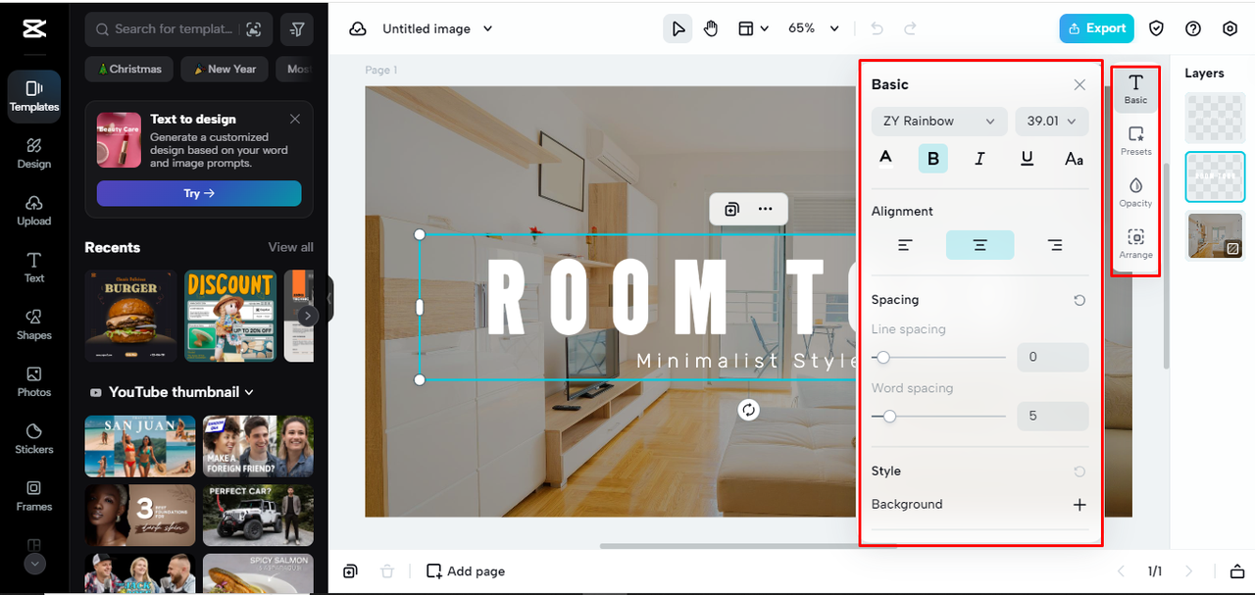Open the Photos sidebar panel
Screen dimensions: 1255x595
pyautogui.click(x=34, y=381)
